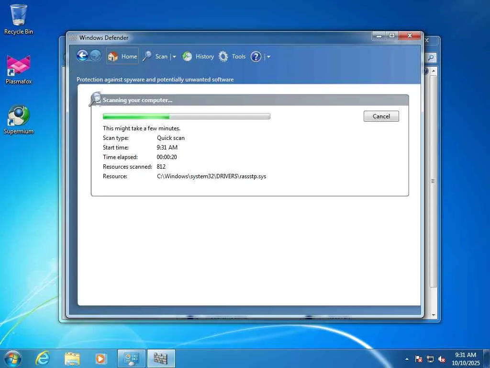Close the Windows Defender window

click(x=410, y=35)
